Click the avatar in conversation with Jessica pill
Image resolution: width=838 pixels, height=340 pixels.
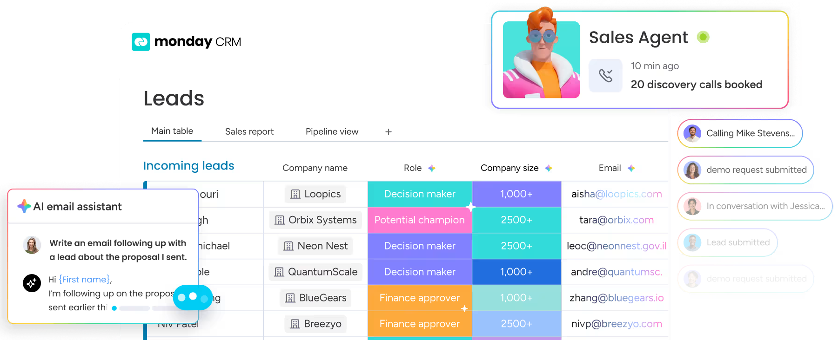pyautogui.click(x=692, y=206)
